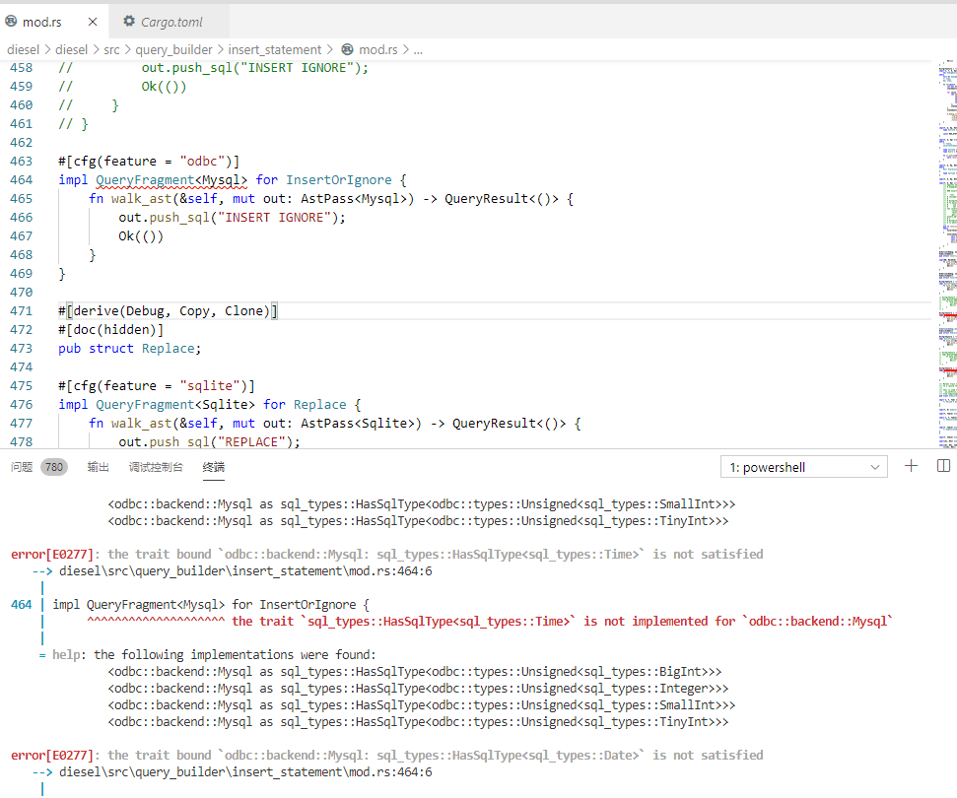Open the 'src' breadcrumb segment

point(111,50)
